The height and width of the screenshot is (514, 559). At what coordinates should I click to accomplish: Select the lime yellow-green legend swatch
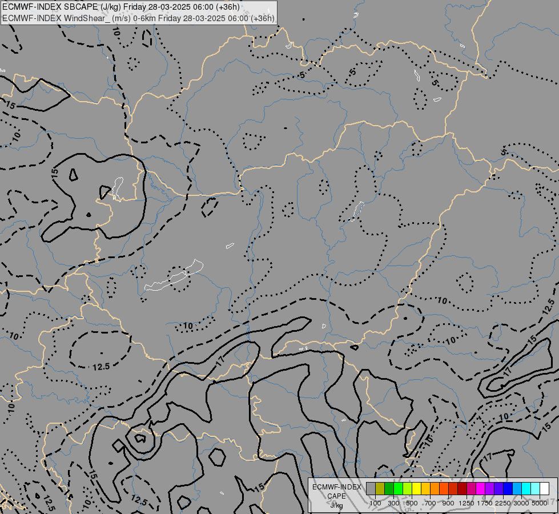click(x=408, y=488)
